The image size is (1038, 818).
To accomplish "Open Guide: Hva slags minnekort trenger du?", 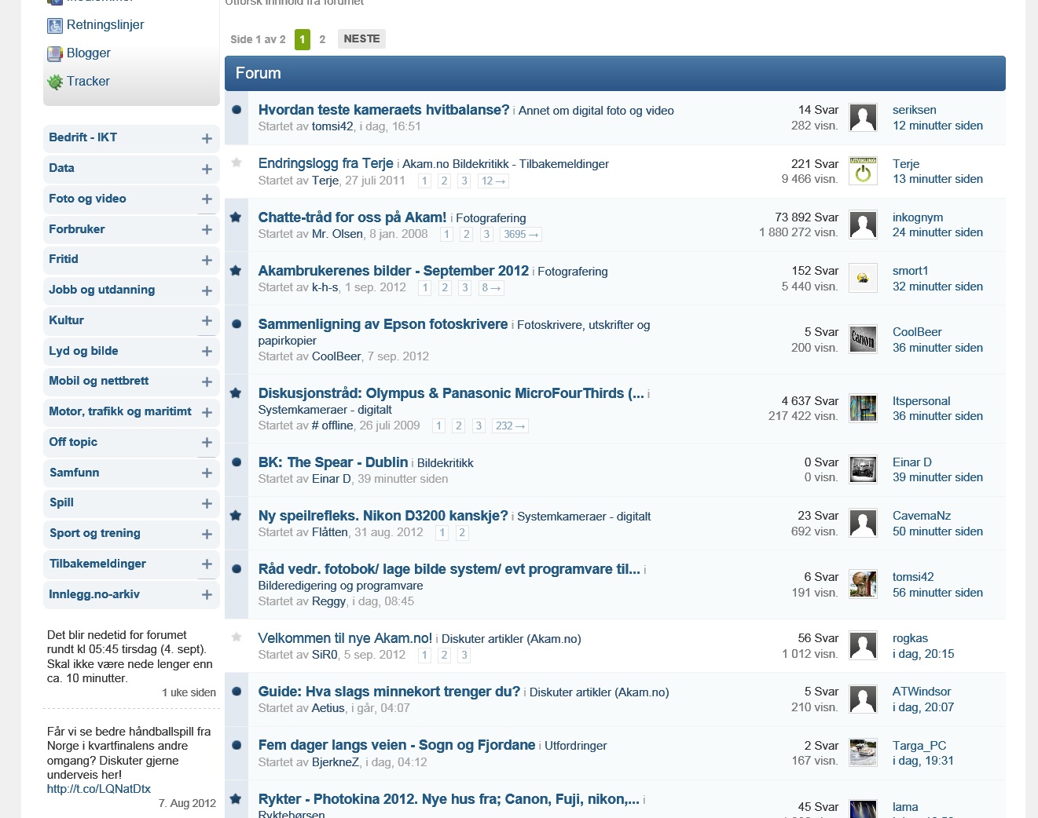I will (x=389, y=692).
